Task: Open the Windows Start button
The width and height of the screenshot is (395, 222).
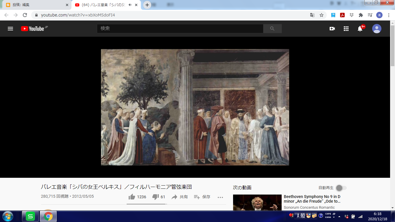Action: [x=8, y=216]
